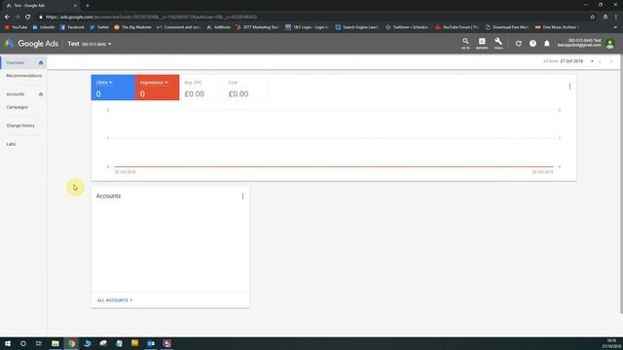This screenshot has height=350, width=623.
Task: Select the Test - Google Ads tab
Action: pos(42,6)
